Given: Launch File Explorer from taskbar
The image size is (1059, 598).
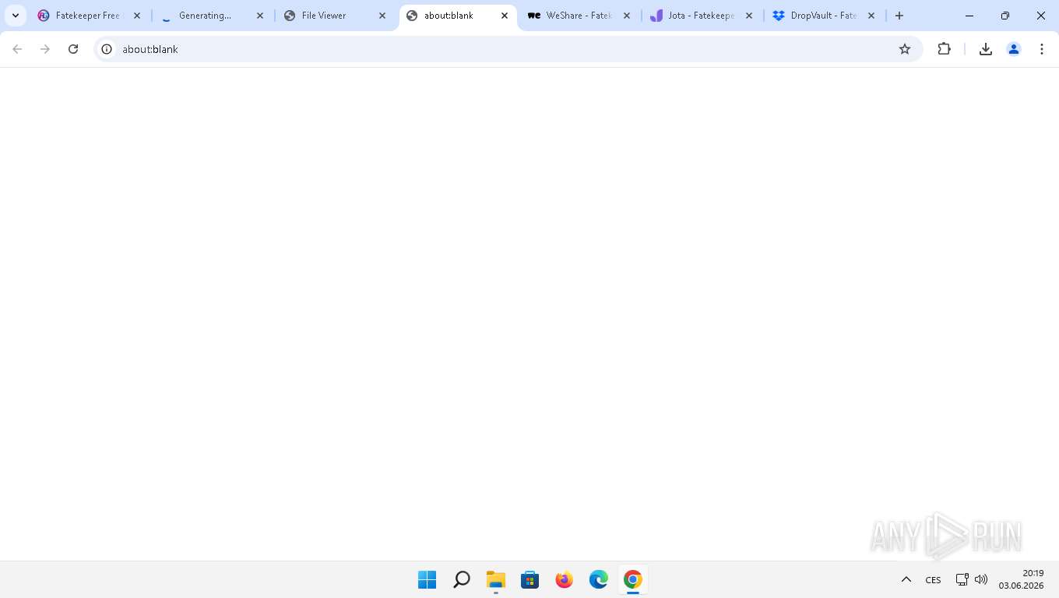Looking at the screenshot, I should point(495,579).
